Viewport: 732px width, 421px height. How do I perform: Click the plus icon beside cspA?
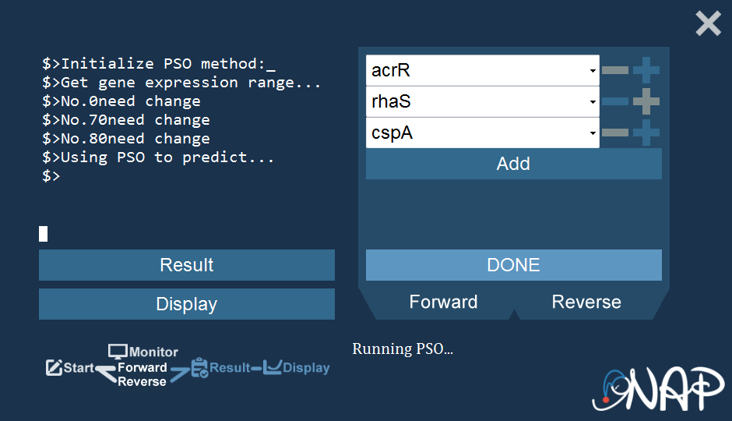pos(646,133)
